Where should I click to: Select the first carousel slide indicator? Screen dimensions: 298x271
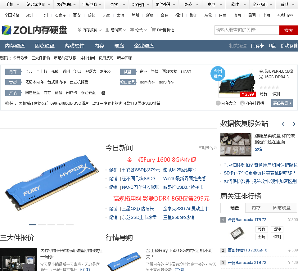coord(33,224)
